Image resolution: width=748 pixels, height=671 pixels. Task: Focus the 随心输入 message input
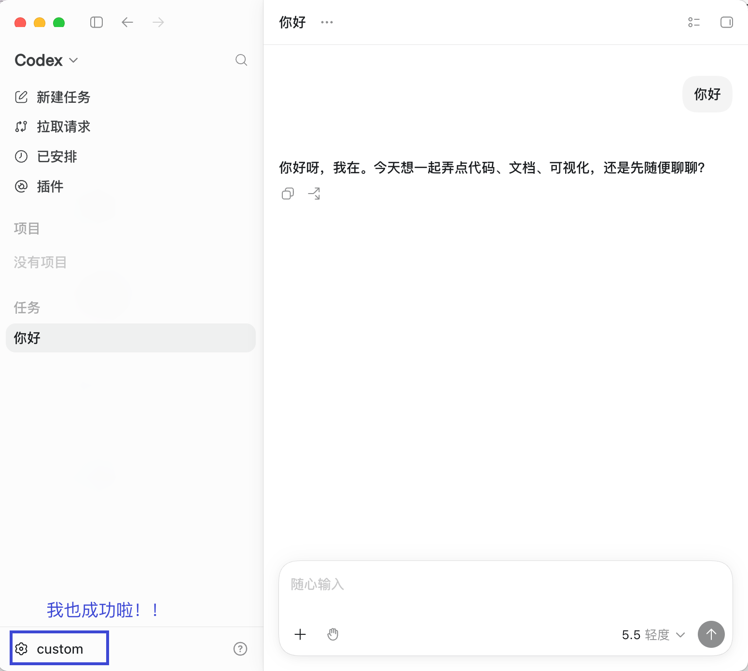point(506,585)
